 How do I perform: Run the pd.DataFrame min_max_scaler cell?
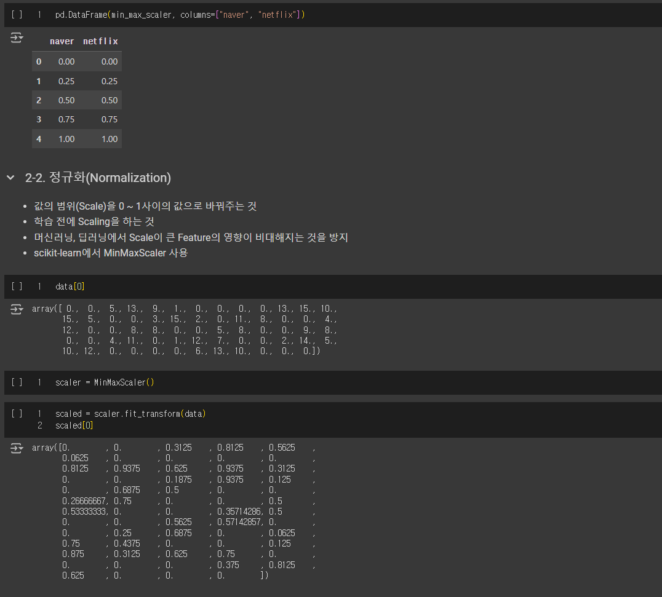[17, 15]
